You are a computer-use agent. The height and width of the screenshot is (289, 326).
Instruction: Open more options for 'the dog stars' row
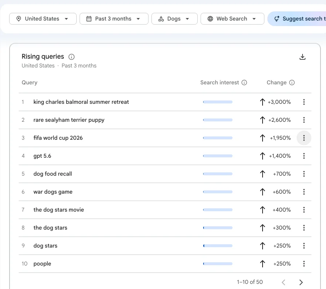304,228
